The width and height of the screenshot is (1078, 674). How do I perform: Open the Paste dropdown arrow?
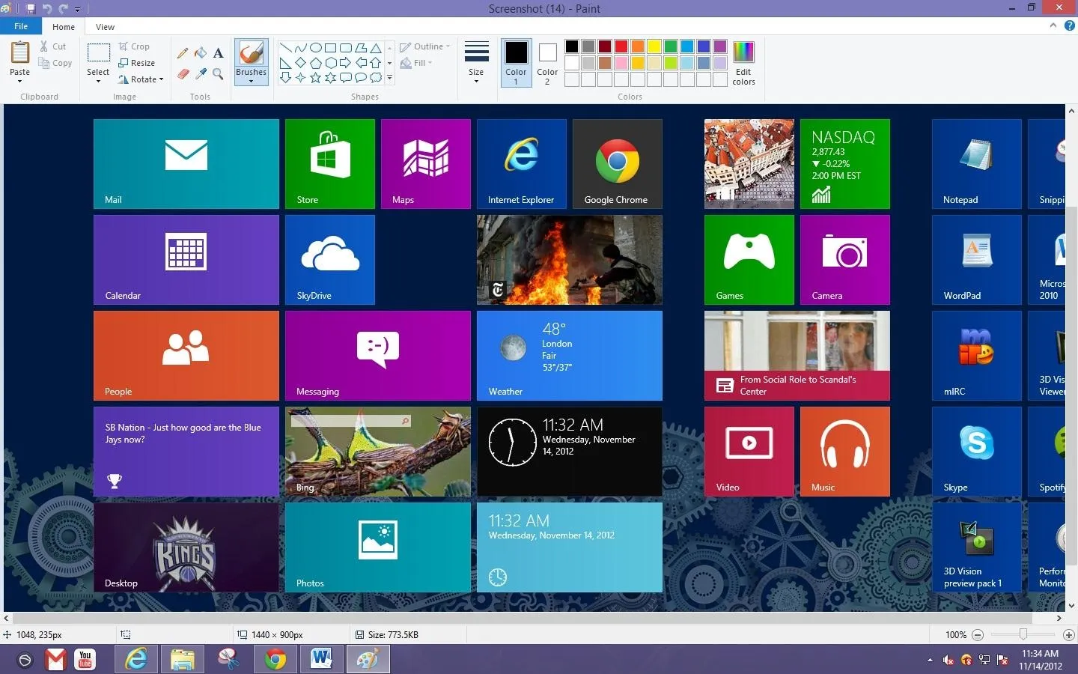point(19,81)
